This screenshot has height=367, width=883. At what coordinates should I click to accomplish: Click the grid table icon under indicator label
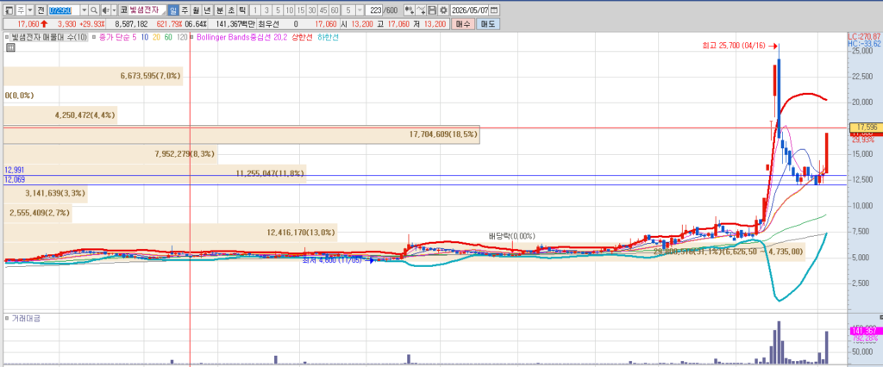[10, 49]
